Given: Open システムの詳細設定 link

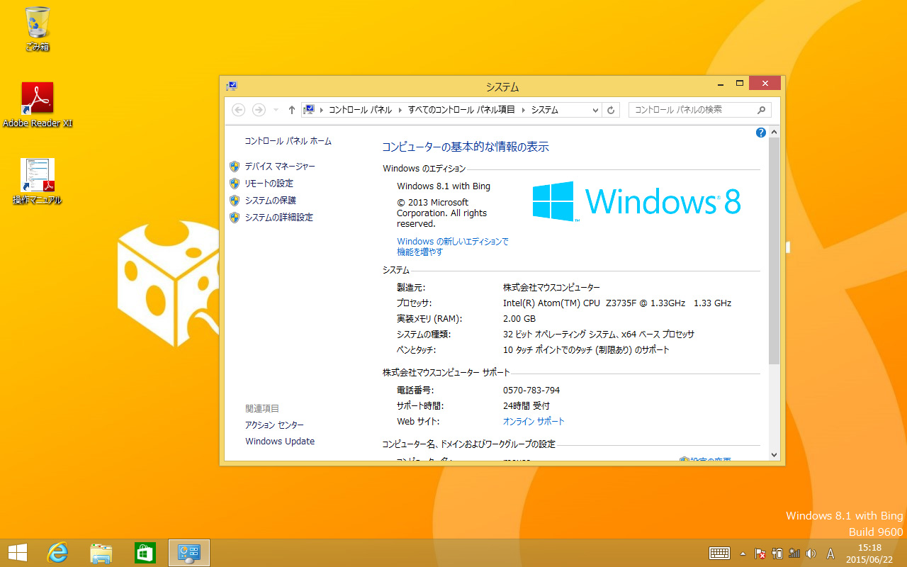Looking at the screenshot, I should coord(278,218).
